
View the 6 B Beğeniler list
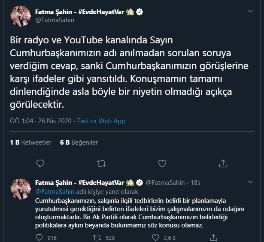79,142
